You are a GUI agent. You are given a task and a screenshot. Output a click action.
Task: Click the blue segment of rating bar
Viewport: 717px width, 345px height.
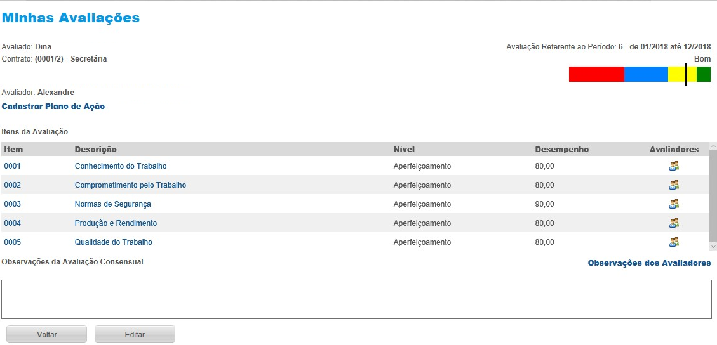click(646, 74)
